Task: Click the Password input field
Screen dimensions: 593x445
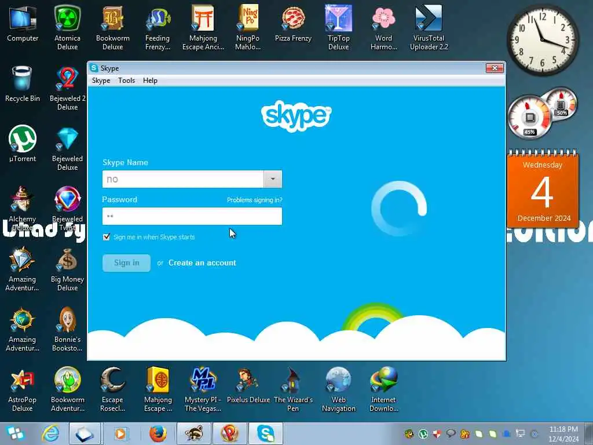Action: tap(192, 216)
